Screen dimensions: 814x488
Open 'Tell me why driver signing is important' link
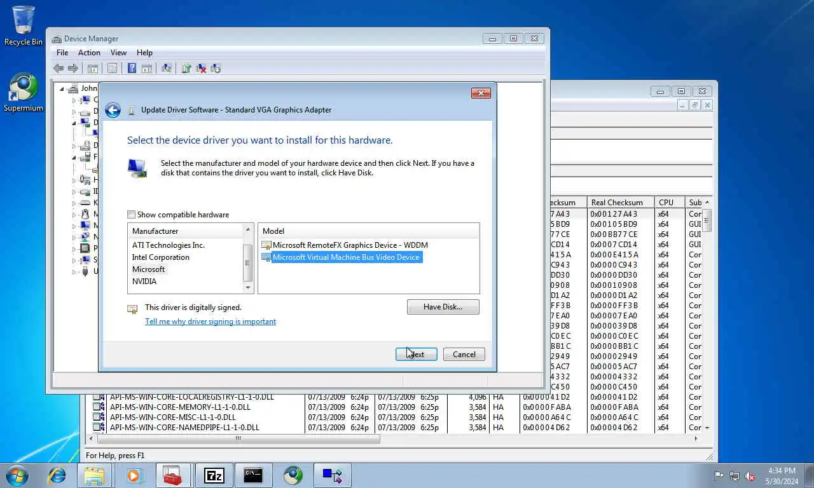tap(210, 322)
